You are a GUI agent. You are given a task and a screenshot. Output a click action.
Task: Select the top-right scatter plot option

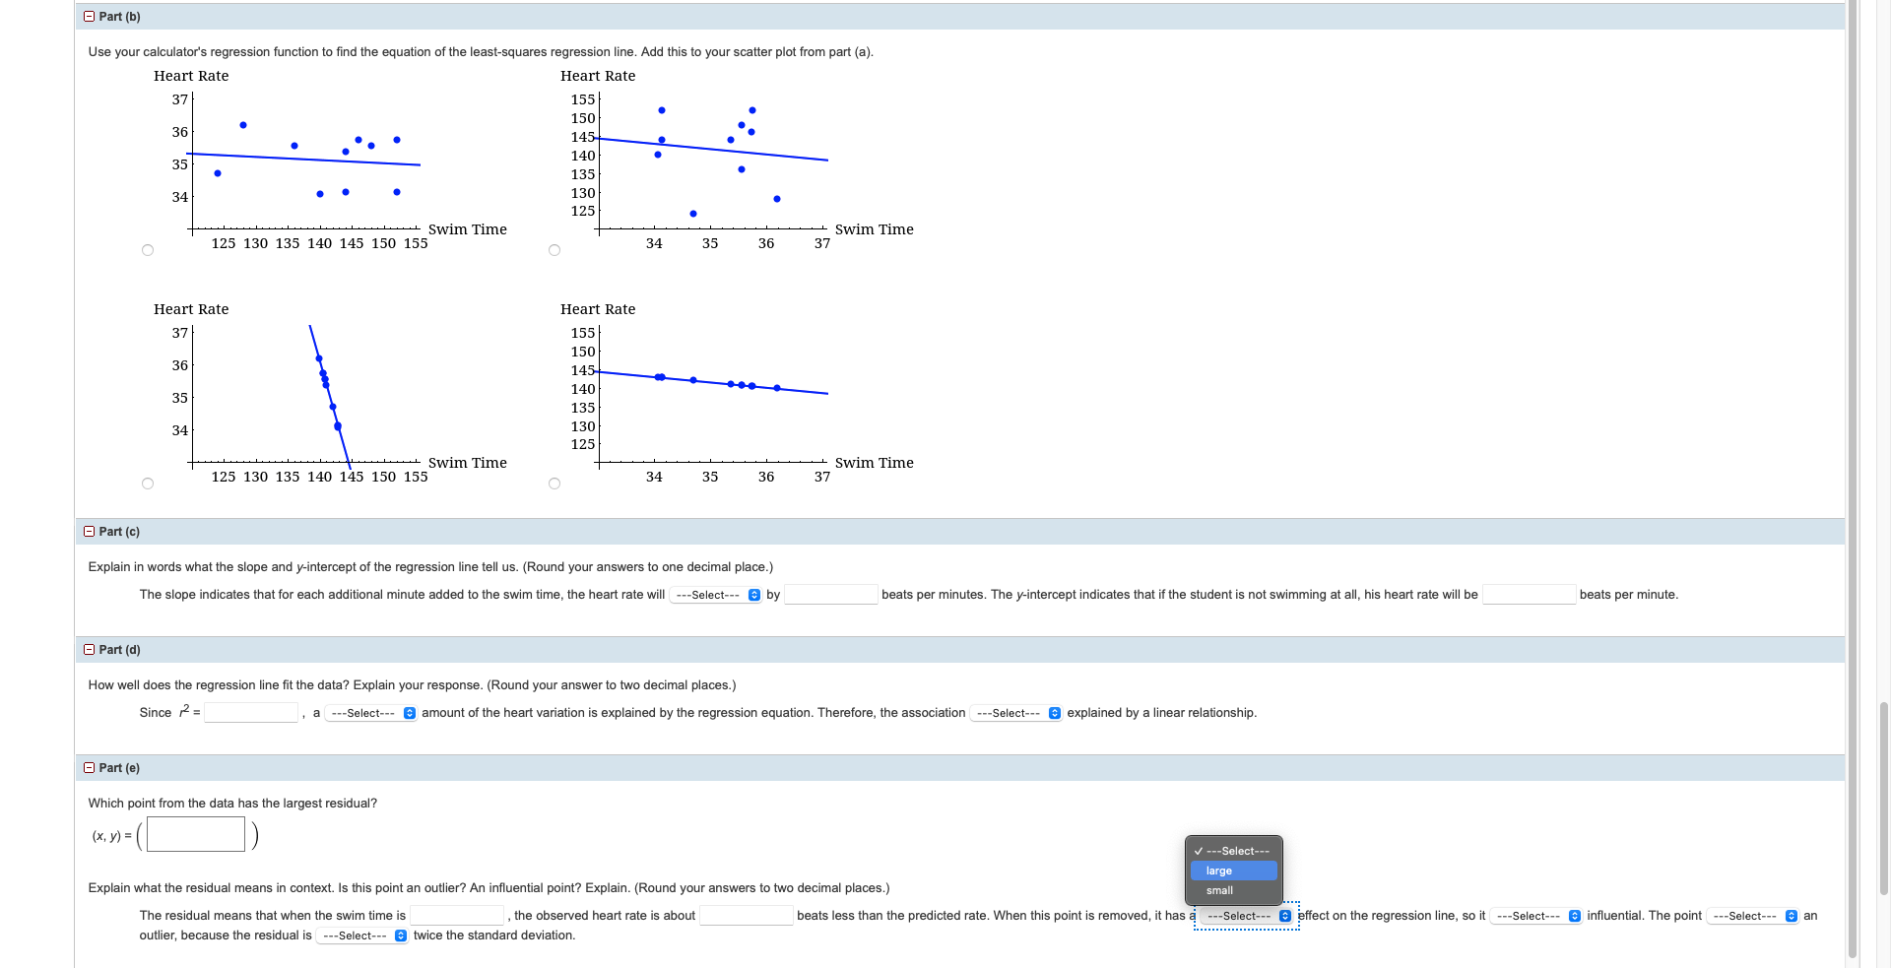554,250
